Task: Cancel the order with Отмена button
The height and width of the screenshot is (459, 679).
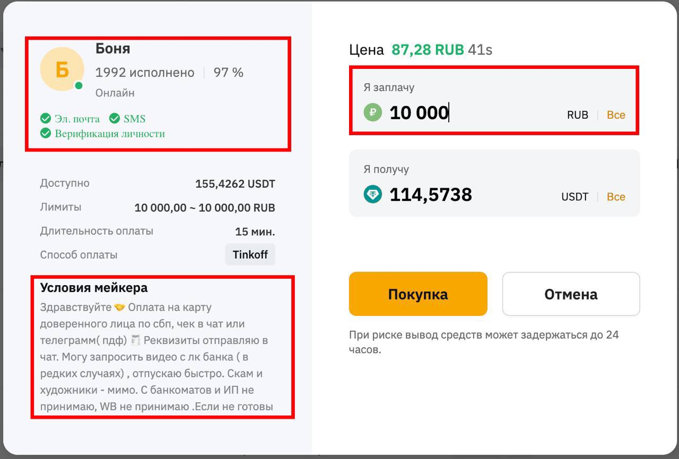Action: coord(571,294)
